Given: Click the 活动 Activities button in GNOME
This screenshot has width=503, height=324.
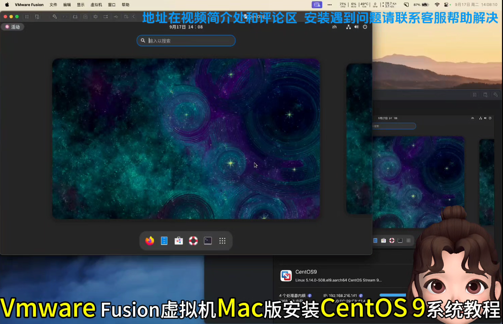Looking at the screenshot, I should tap(13, 27).
